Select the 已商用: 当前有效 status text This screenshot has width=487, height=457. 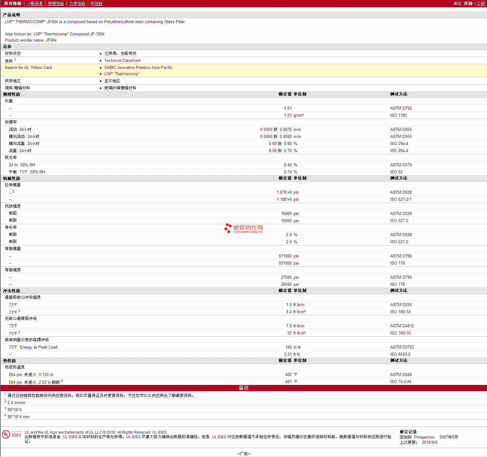[x=120, y=54]
